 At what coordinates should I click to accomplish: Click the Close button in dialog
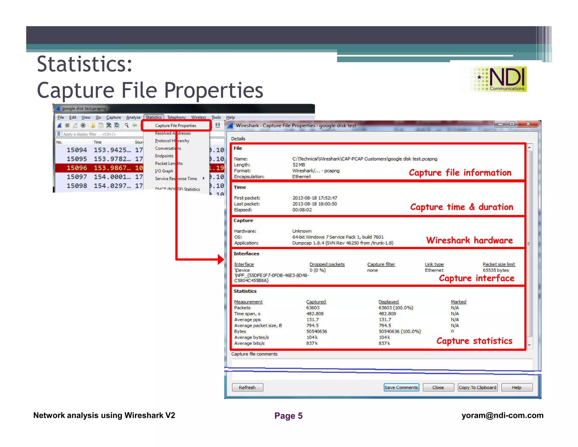tap(438, 387)
